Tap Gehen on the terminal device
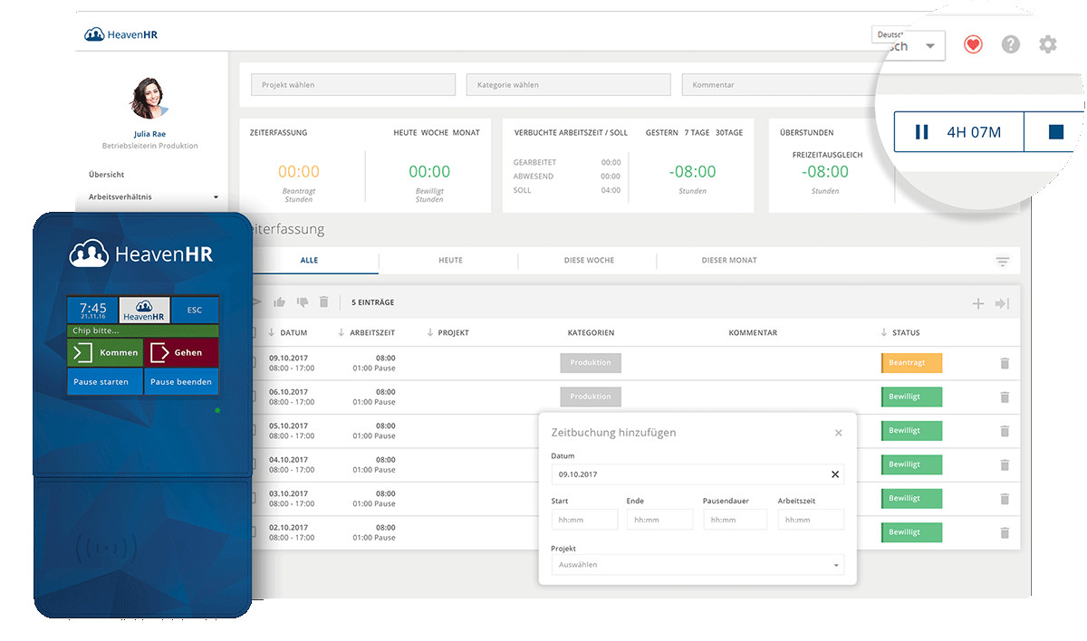This screenshot has height=641, width=1087. tap(182, 353)
